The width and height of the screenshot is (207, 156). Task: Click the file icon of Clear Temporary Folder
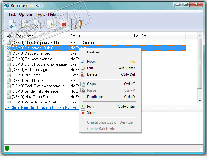(9, 42)
